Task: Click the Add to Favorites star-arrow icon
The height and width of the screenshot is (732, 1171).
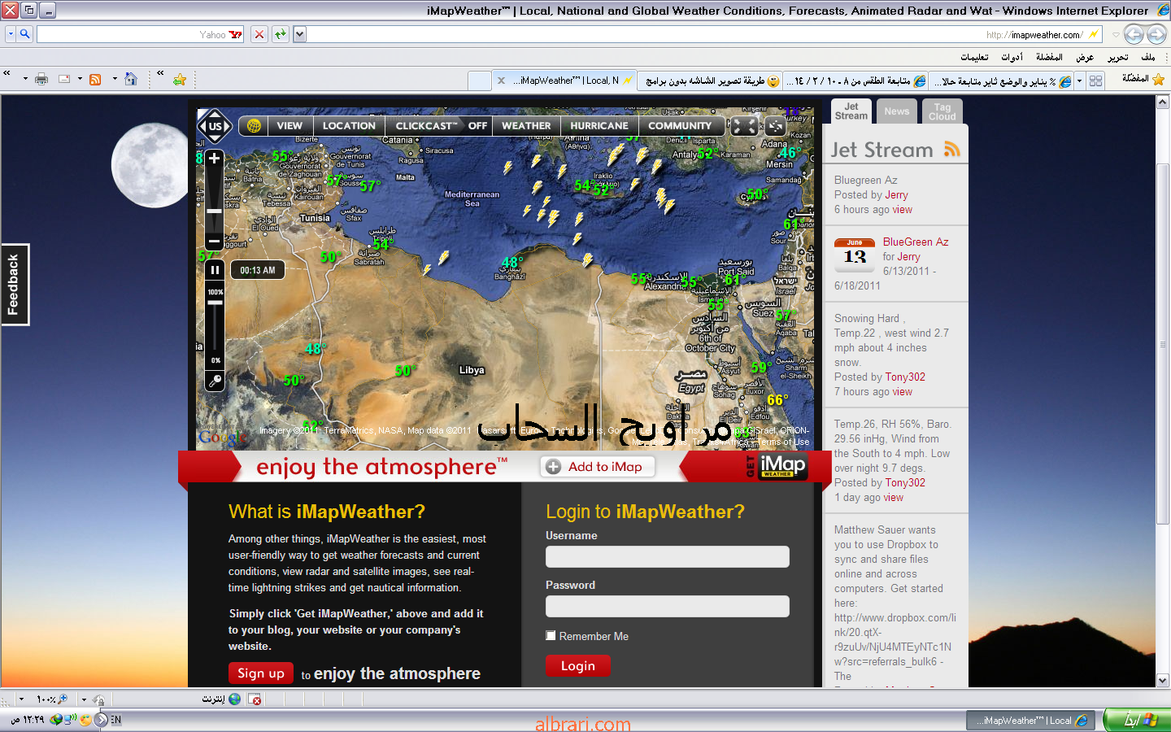Action: point(180,79)
